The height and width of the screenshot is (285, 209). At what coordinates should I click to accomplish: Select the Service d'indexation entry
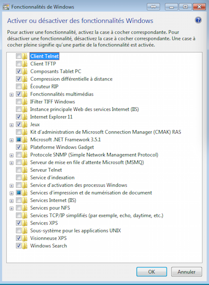coord(52,177)
